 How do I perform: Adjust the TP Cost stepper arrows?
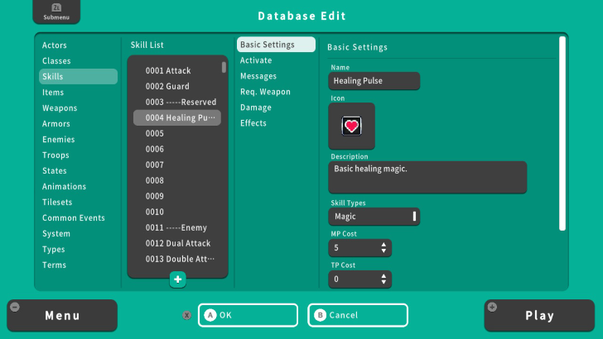[x=384, y=279]
